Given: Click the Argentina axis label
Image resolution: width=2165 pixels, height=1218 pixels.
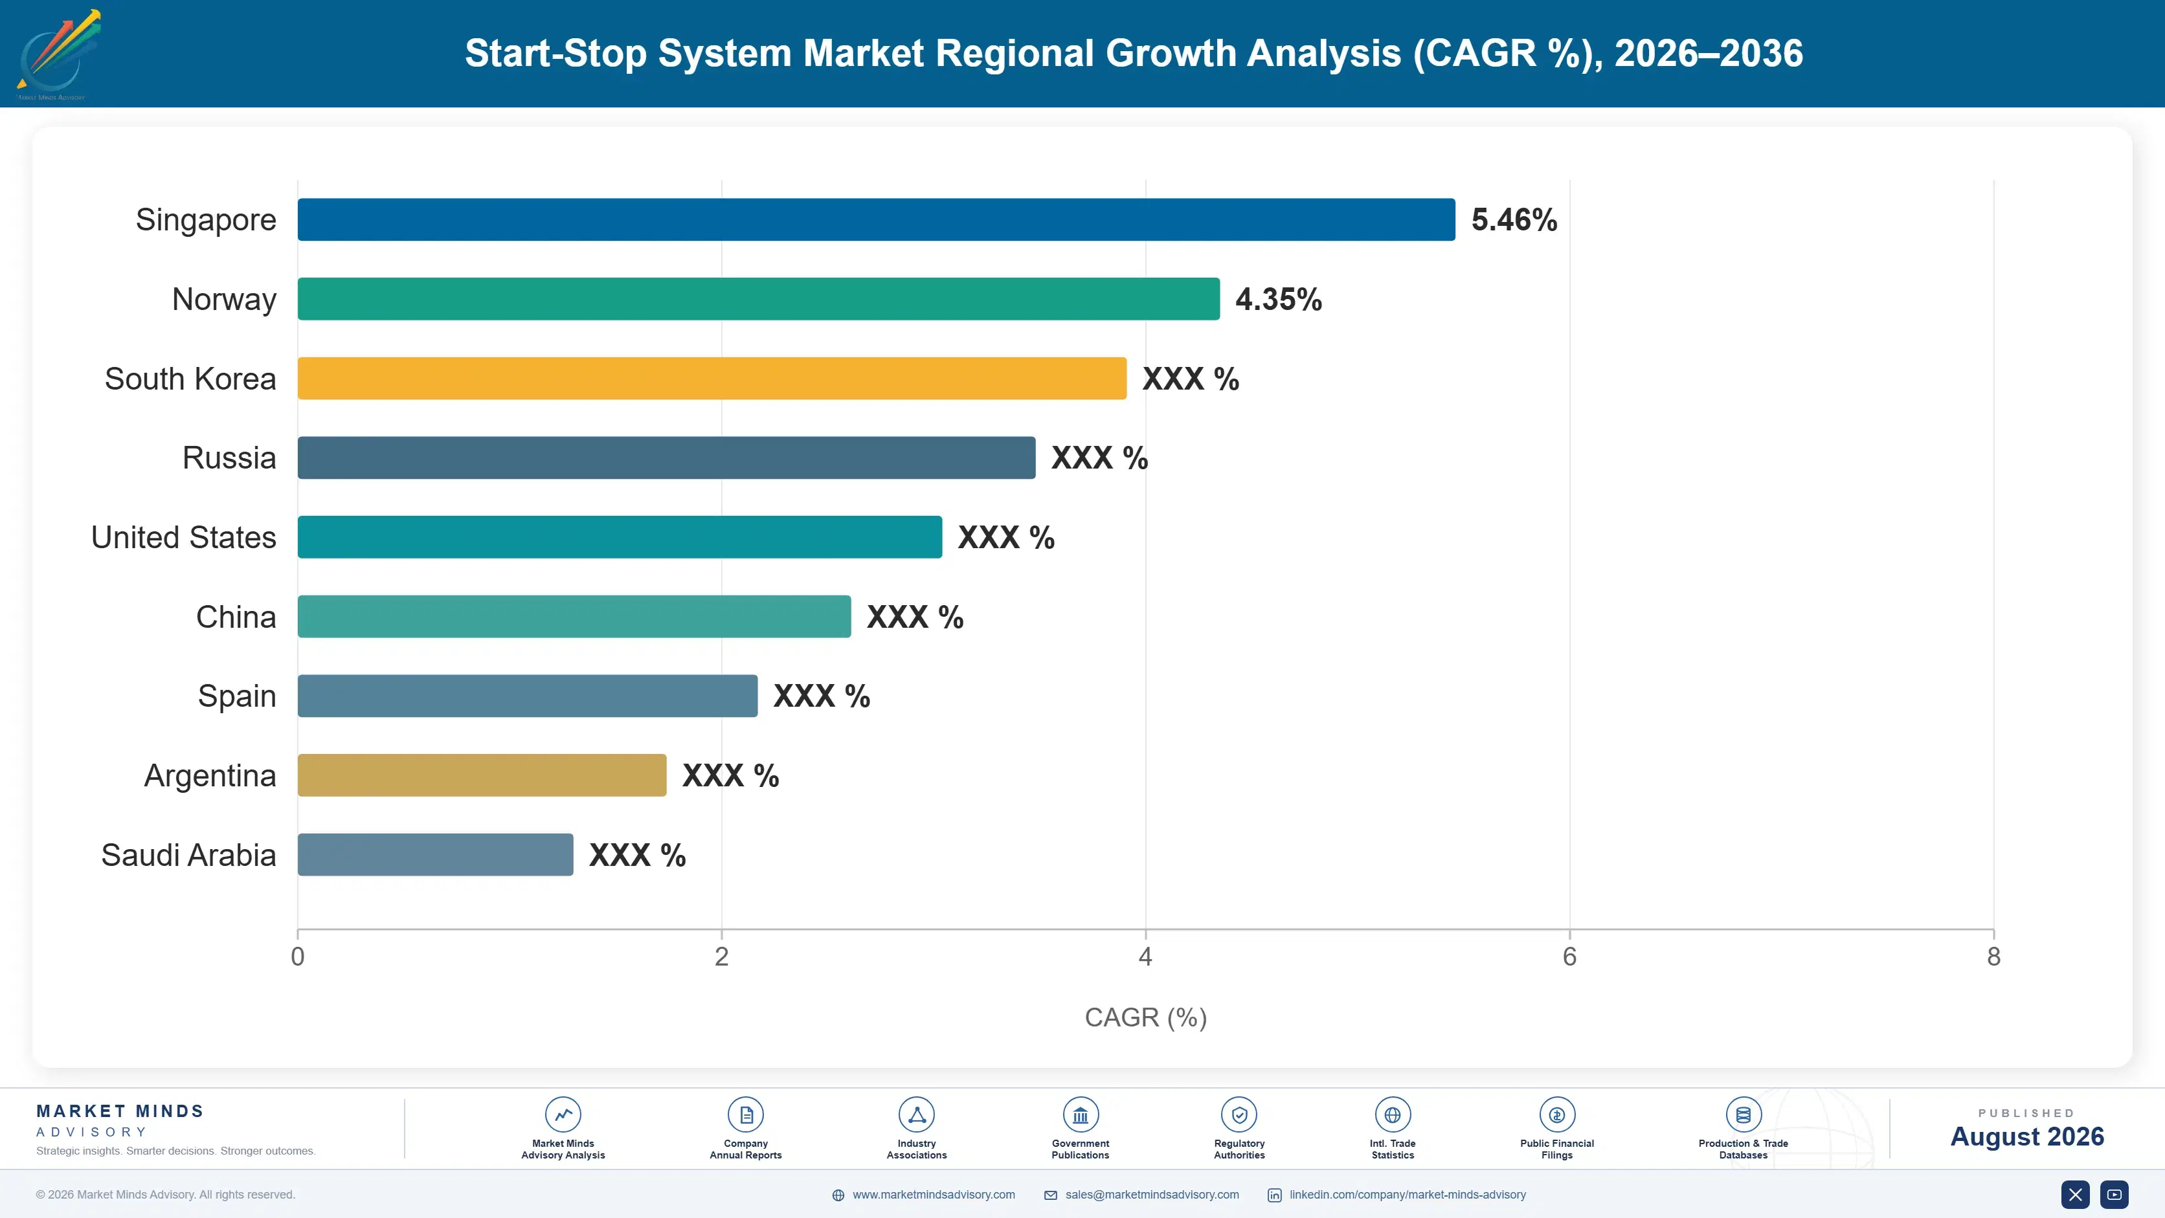Looking at the screenshot, I should pyautogui.click(x=210, y=776).
